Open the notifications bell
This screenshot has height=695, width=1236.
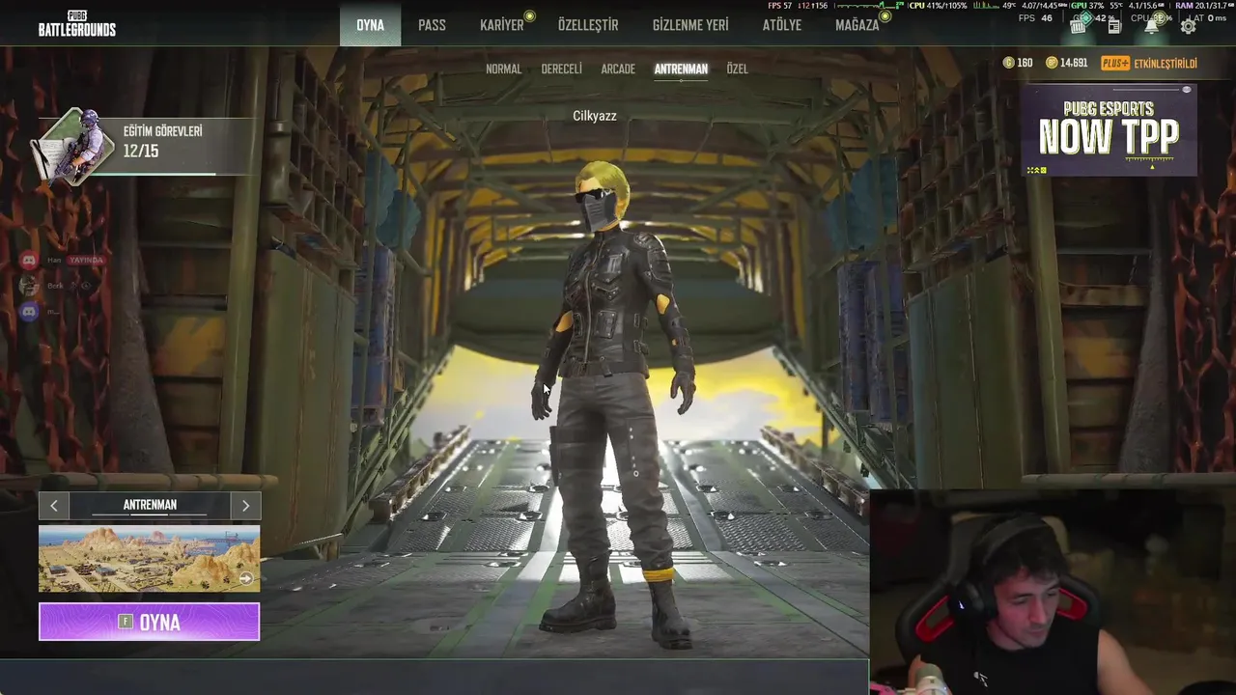point(1151,26)
